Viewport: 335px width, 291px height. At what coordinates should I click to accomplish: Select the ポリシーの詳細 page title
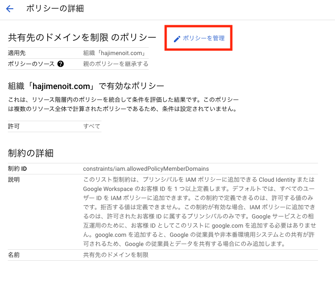(x=55, y=9)
